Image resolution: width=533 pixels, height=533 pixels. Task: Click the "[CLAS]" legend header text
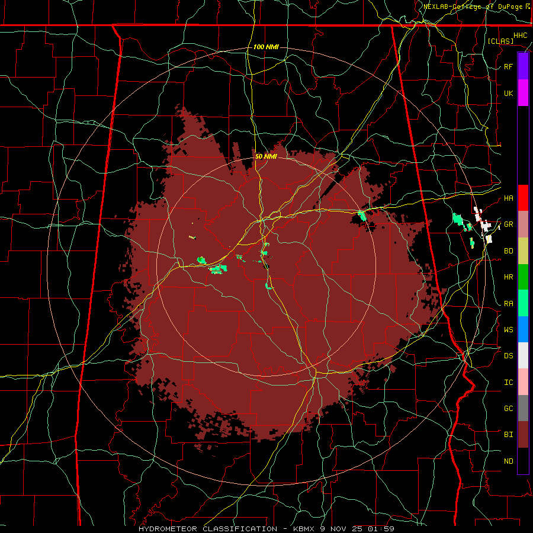coord(500,41)
